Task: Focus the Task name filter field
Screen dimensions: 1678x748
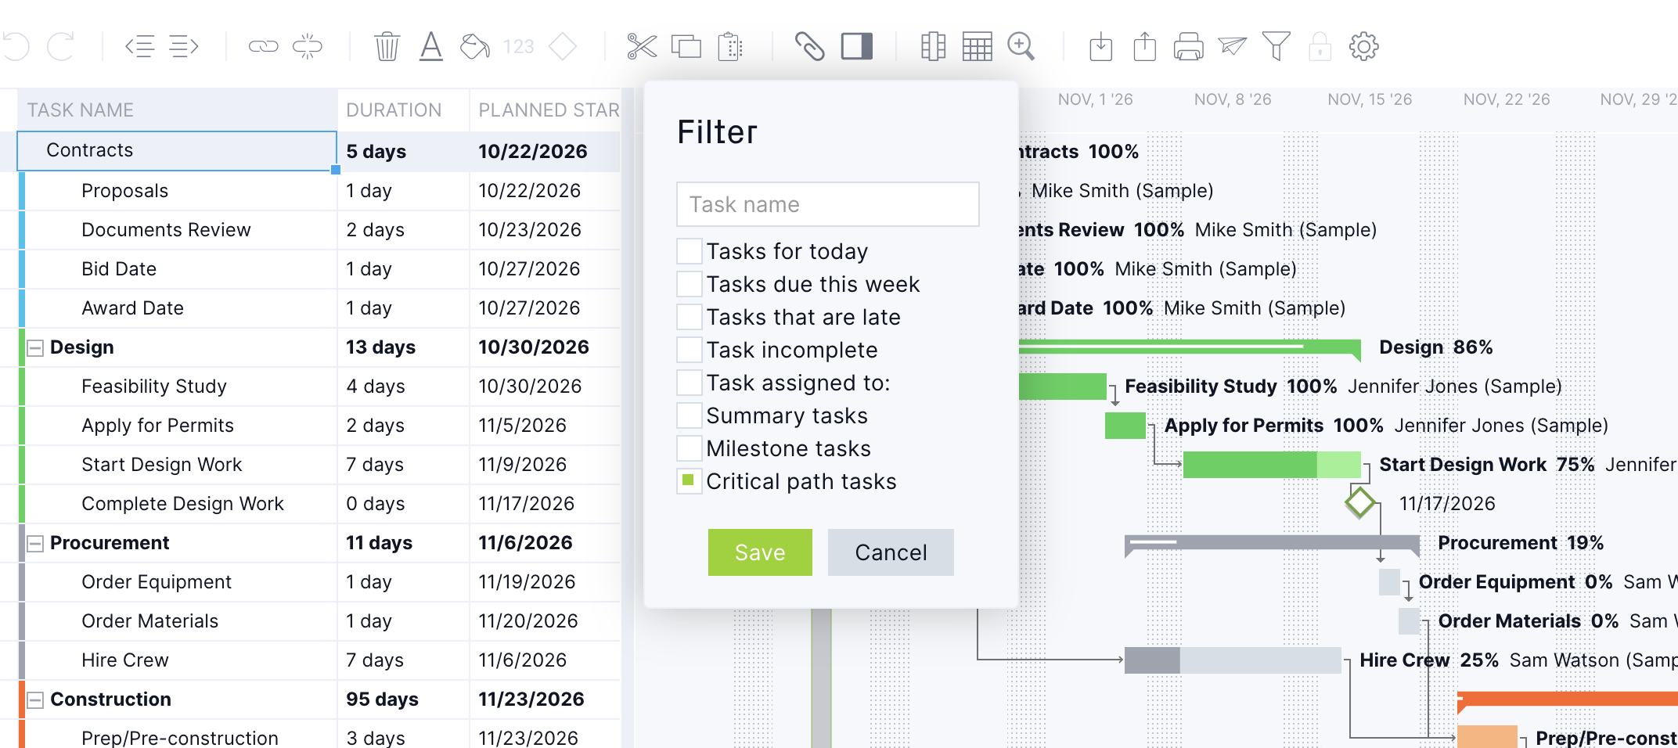Action: tap(828, 204)
